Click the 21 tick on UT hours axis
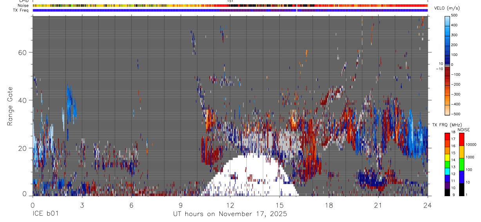 click(x=378, y=205)
